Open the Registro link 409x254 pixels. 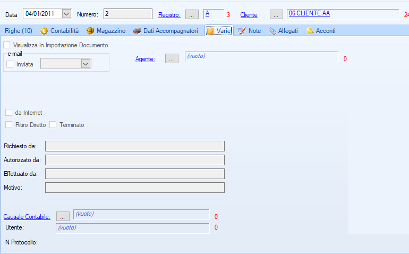169,15
